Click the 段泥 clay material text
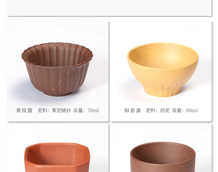 [x=165, y=110]
